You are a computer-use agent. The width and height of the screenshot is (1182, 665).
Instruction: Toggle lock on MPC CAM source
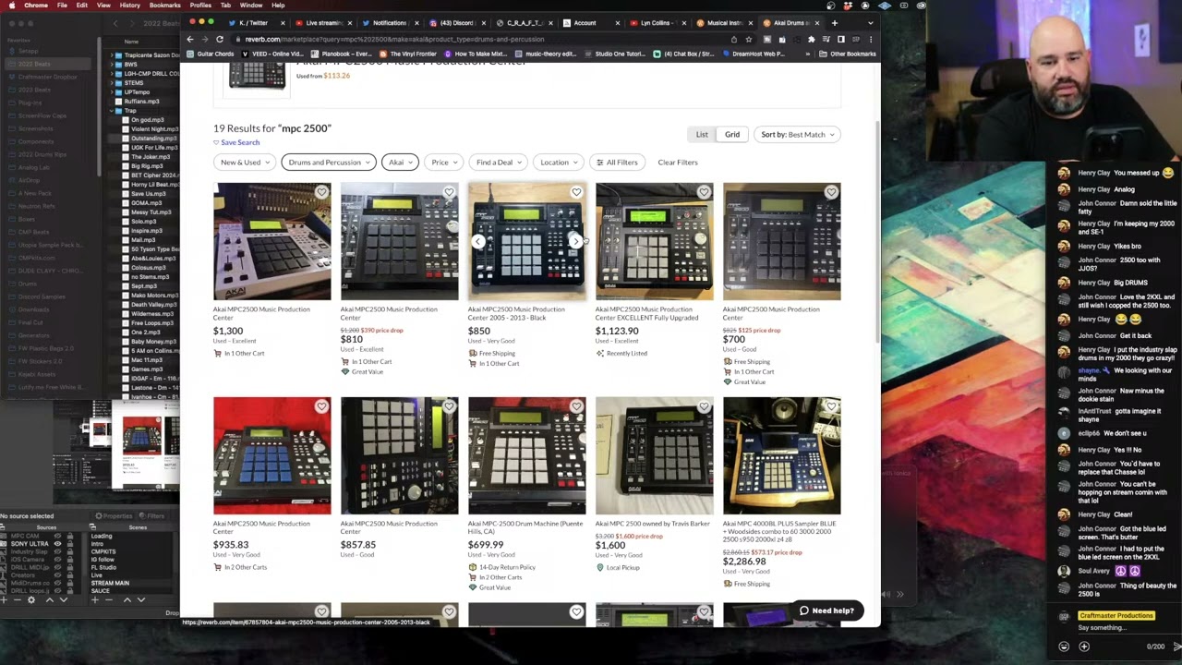(x=71, y=537)
